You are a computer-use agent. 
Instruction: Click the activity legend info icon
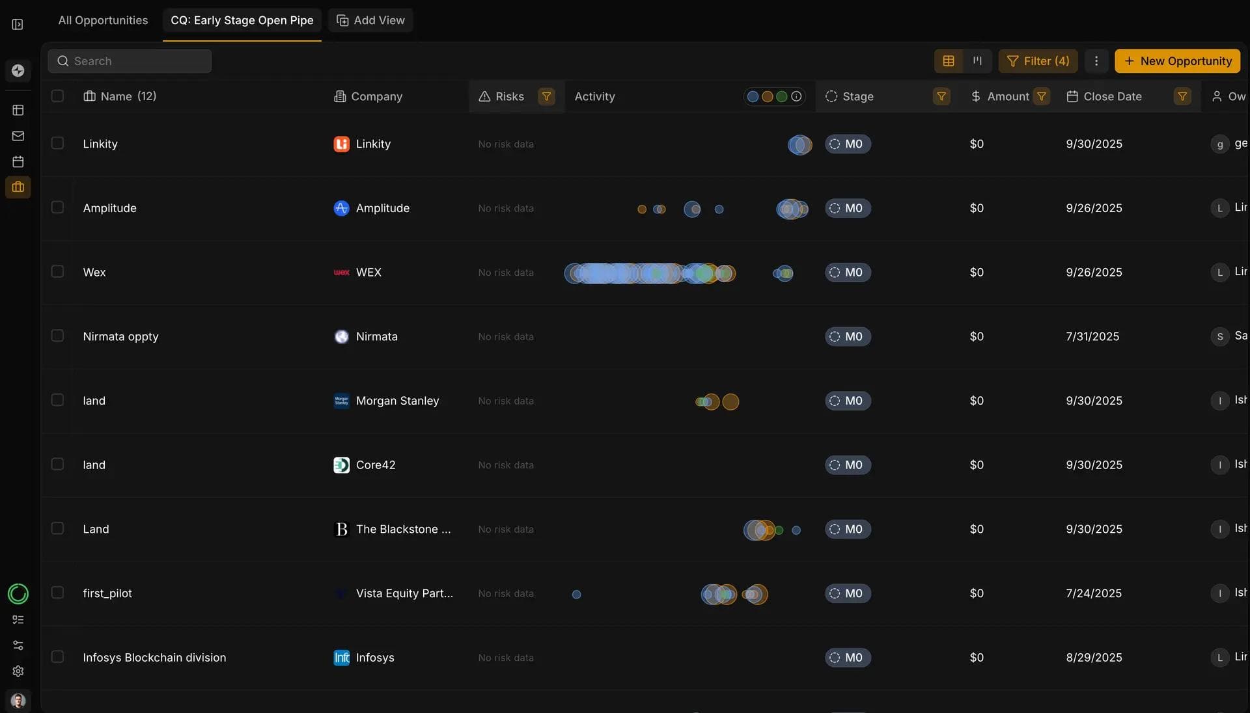(x=796, y=96)
